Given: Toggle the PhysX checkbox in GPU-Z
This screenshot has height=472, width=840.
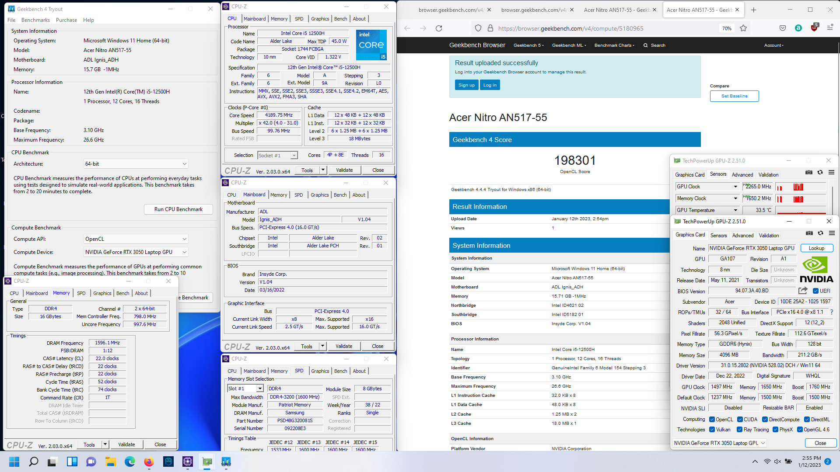Looking at the screenshot, I should click(x=775, y=430).
